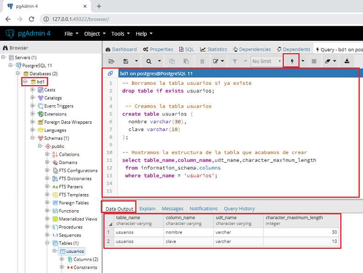Image resolution: width=363 pixels, height=273 pixels.
Task: Select the Query - bd1 tab
Action: (339, 49)
